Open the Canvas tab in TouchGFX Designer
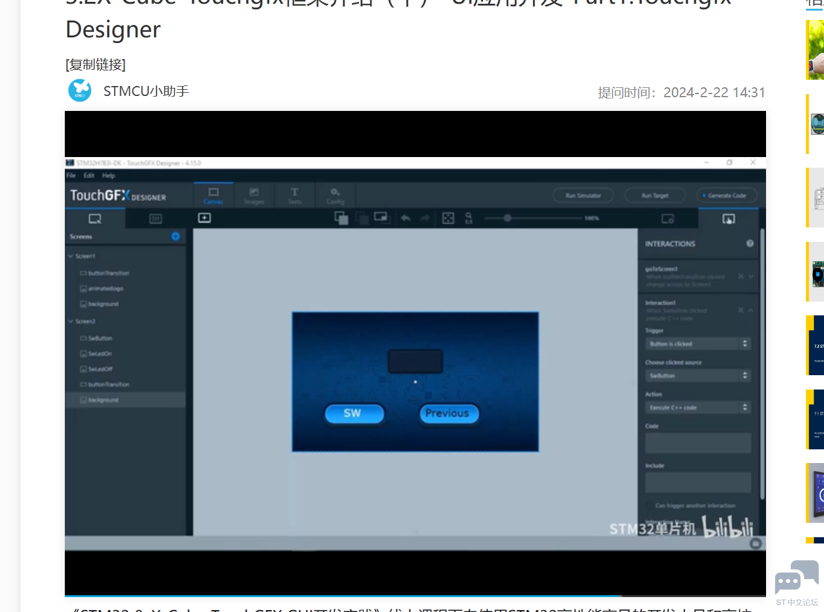824x612 pixels. click(x=213, y=195)
